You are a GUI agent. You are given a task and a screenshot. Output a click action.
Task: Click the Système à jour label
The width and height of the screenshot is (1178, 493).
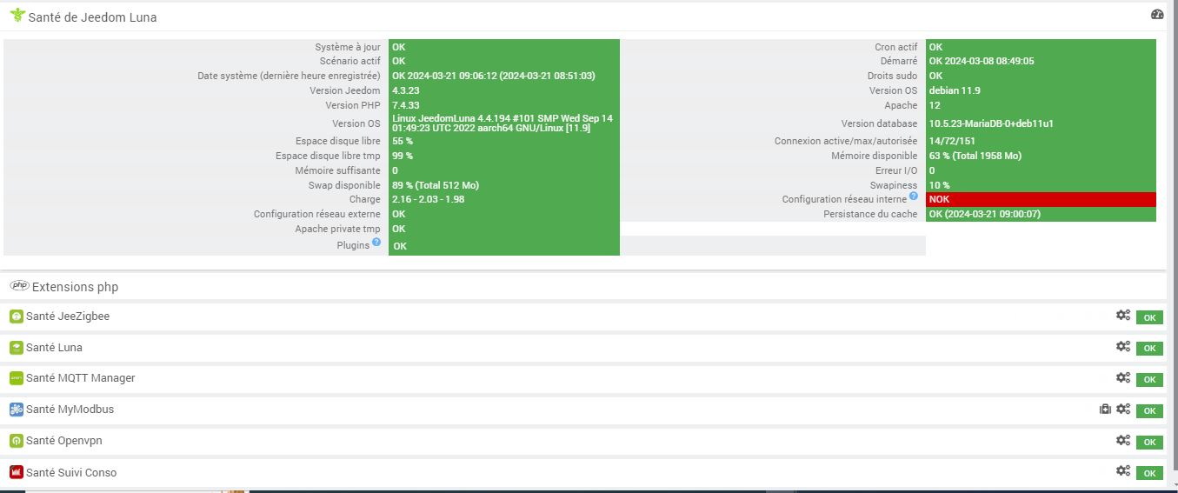(x=348, y=47)
